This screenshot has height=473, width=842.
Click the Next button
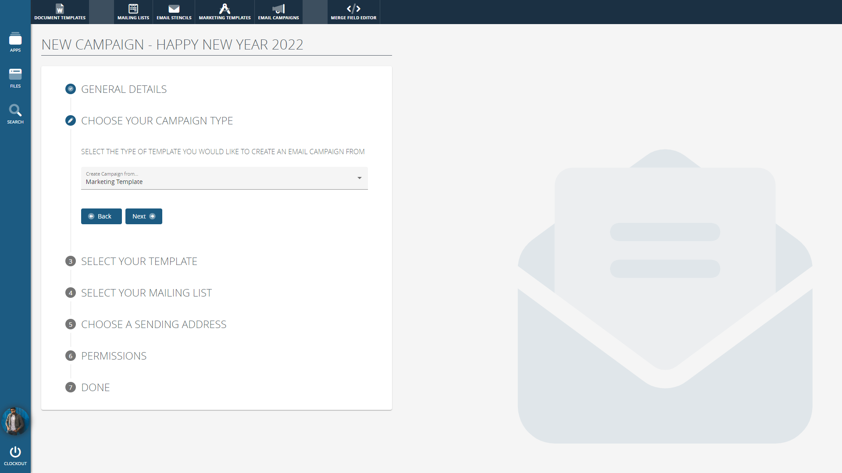143,216
